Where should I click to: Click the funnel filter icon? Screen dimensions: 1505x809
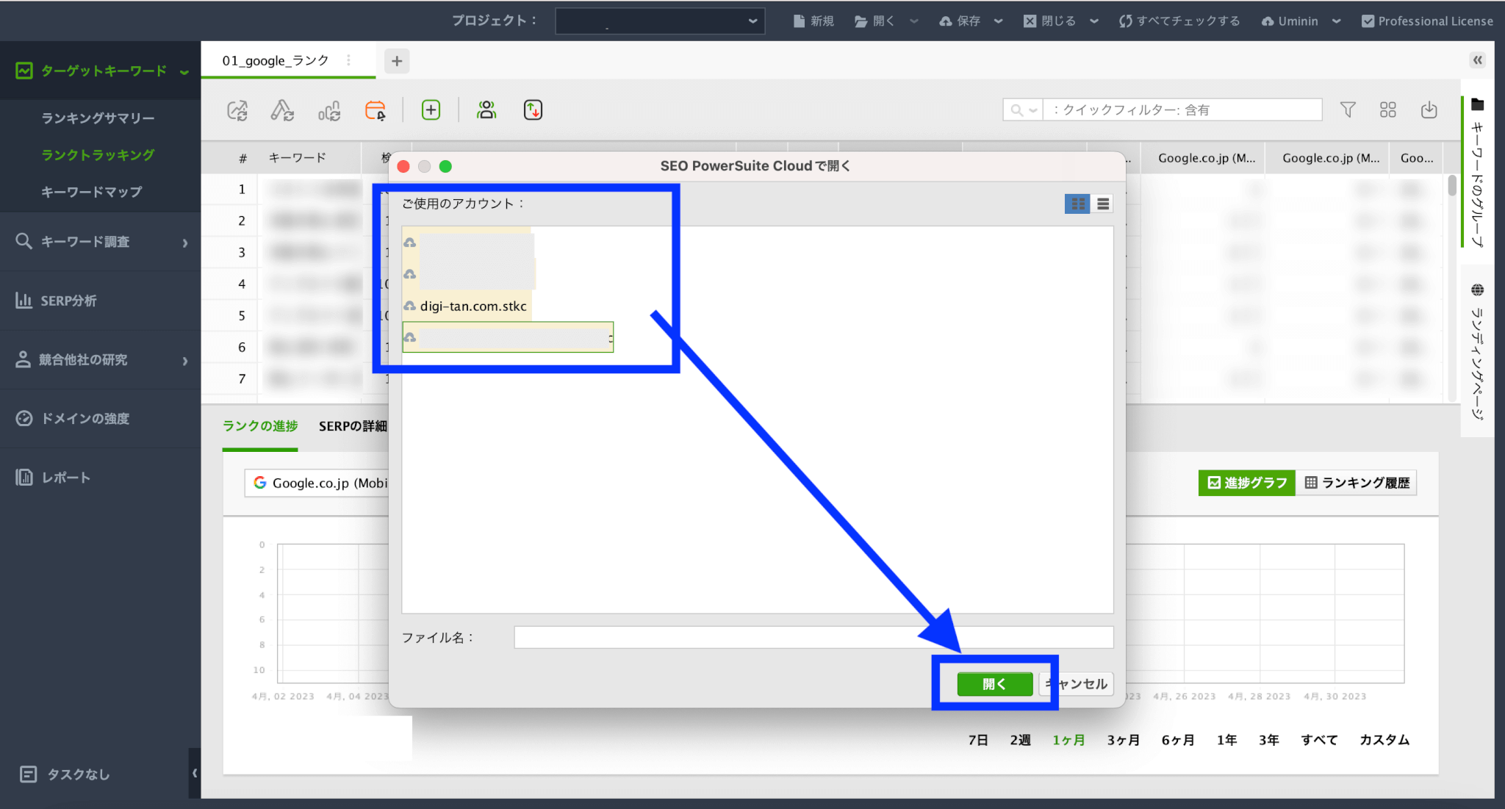[1348, 109]
